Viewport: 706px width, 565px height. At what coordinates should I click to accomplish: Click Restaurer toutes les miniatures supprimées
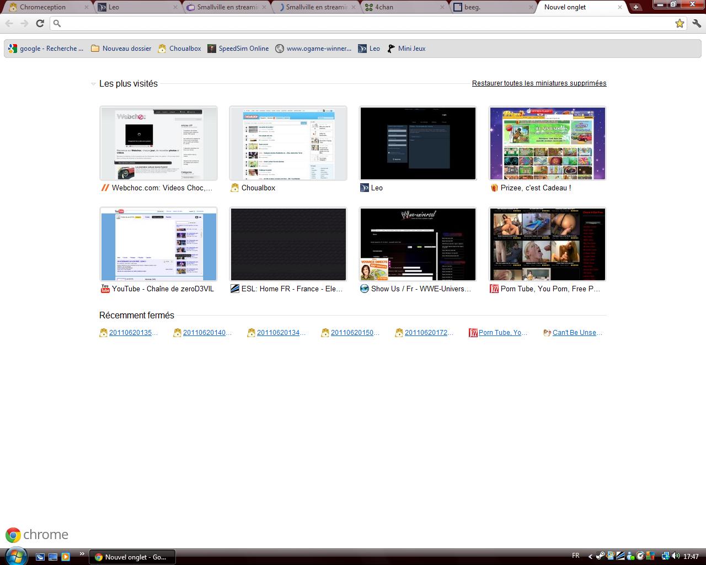pos(539,83)
